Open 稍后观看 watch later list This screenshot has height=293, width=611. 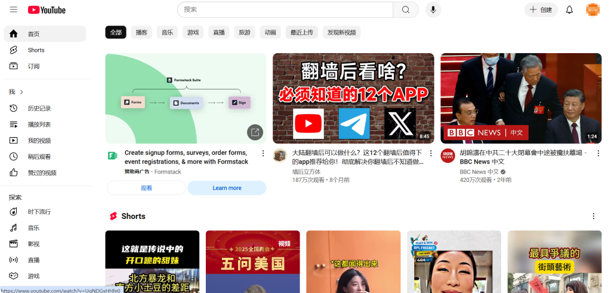coord(39,156)
